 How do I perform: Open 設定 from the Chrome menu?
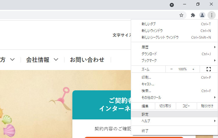pos(174,114)
